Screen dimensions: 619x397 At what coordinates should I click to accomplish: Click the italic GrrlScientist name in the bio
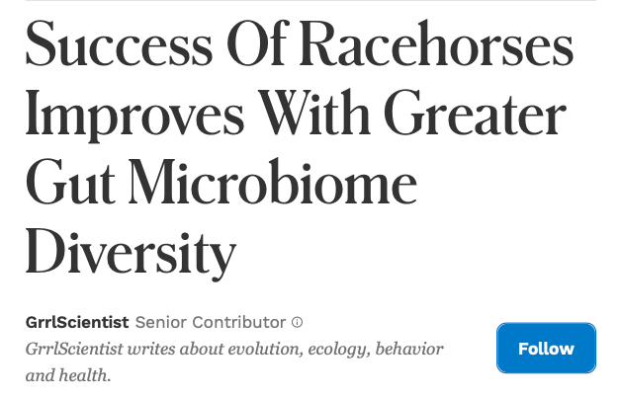pyautogui.click(x=76, y=349)
